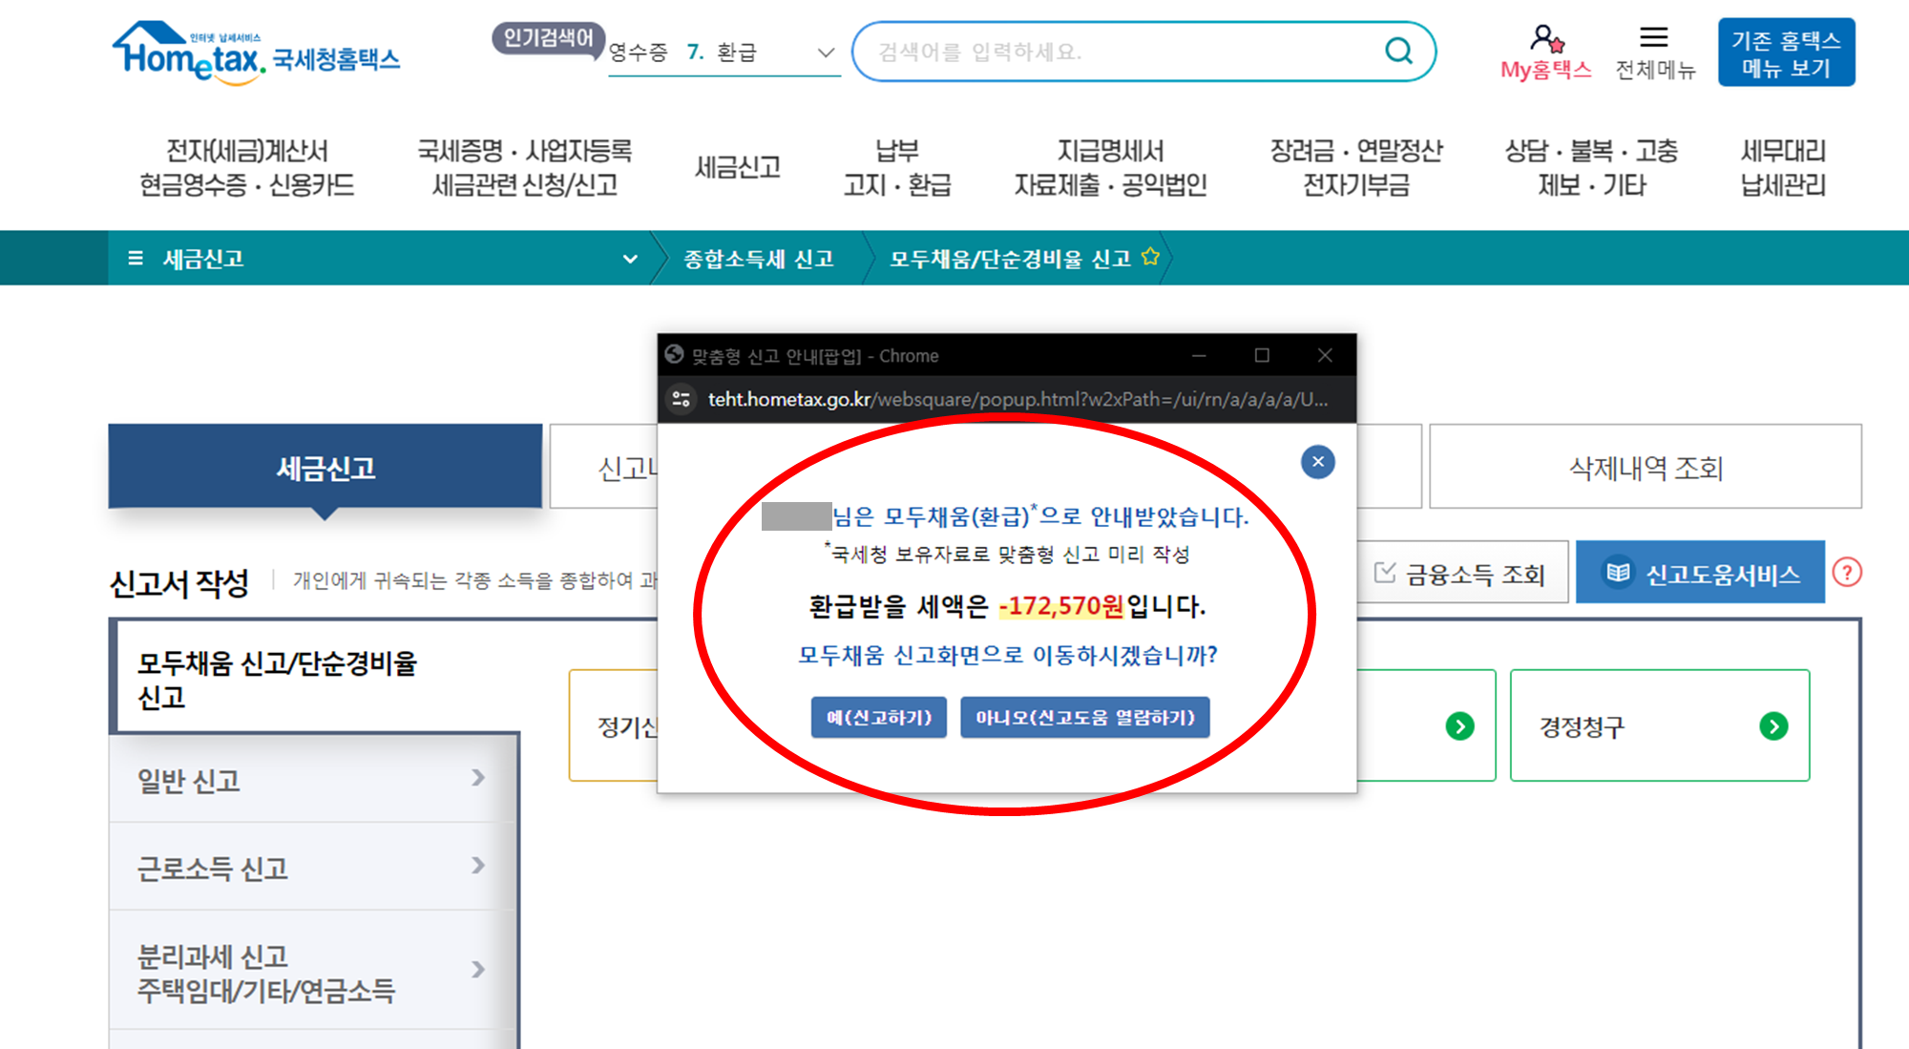
Task: Expand 세금신고 breadcrumb dropdown
Action: 630,259
